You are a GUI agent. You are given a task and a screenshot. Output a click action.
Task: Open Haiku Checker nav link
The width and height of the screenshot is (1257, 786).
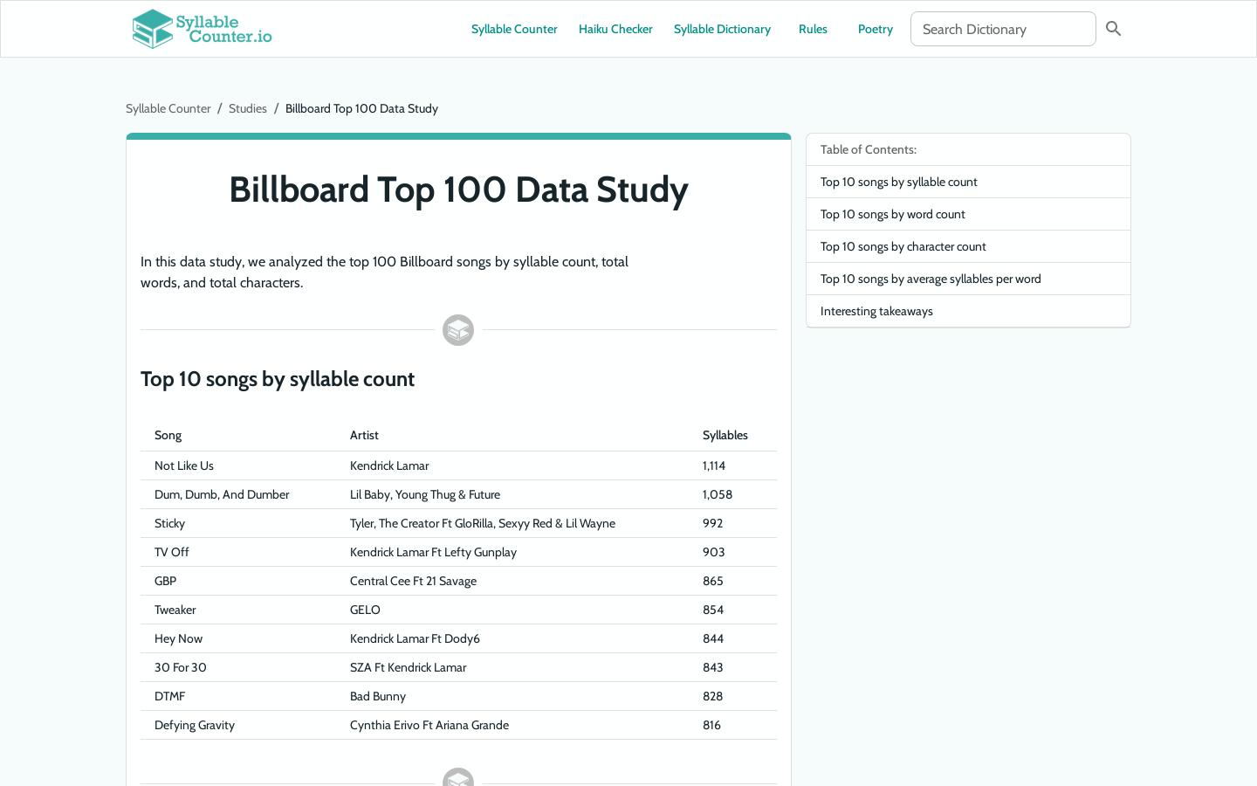(x=615, y=29)
